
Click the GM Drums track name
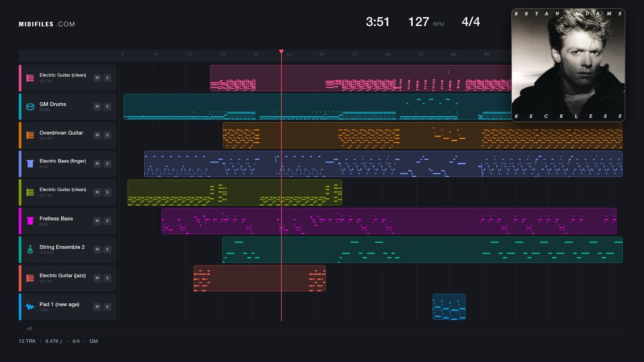tap(53, 104)
